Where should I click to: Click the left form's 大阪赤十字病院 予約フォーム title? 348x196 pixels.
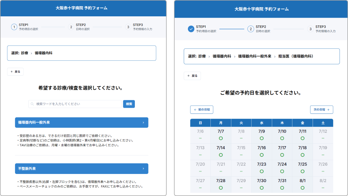coord(82,8)
